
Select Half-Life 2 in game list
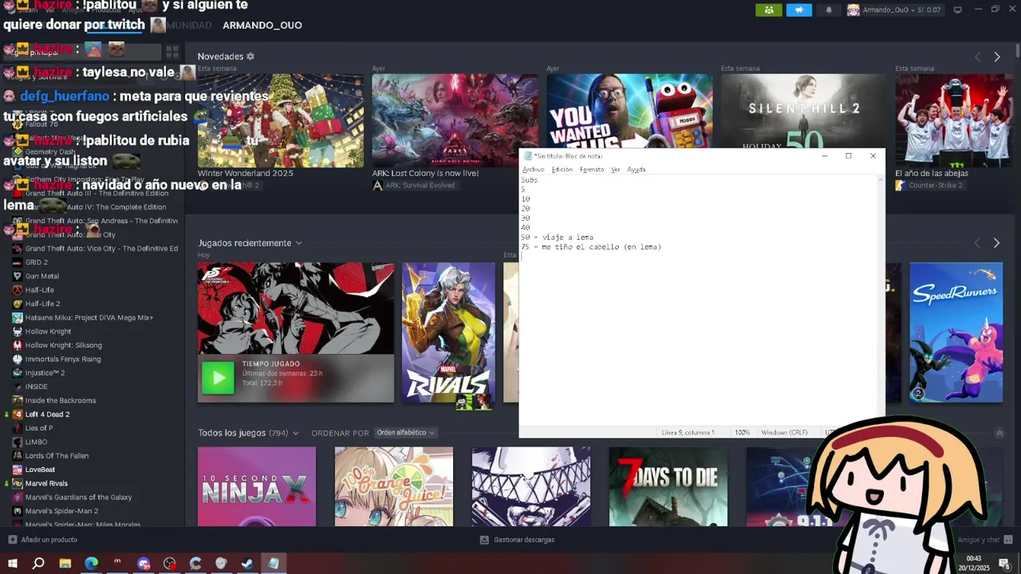pos(42,304)
